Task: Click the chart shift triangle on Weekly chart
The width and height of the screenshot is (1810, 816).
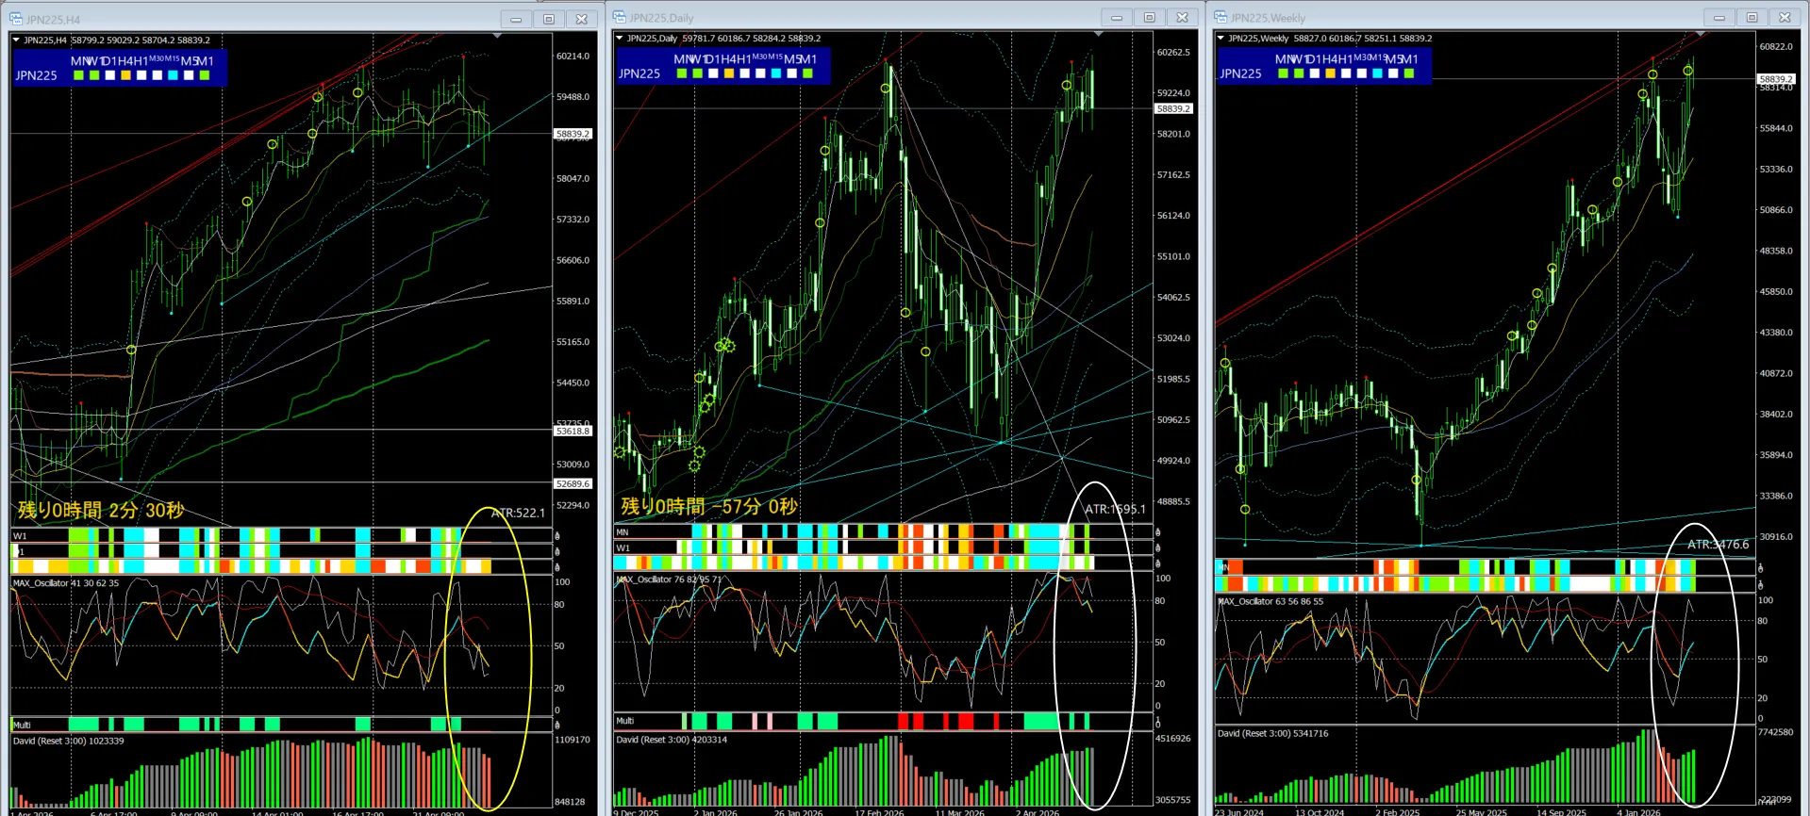Action: [x=1700, y=34]
